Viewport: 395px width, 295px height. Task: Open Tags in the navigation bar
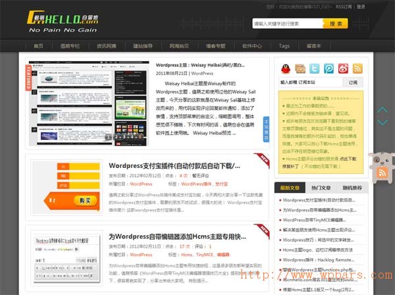point(284,46)
